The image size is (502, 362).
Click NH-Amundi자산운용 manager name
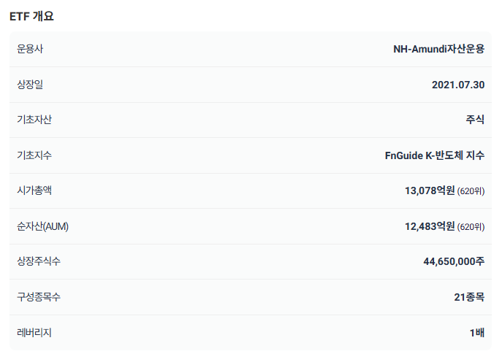click(x=438, y=49)
